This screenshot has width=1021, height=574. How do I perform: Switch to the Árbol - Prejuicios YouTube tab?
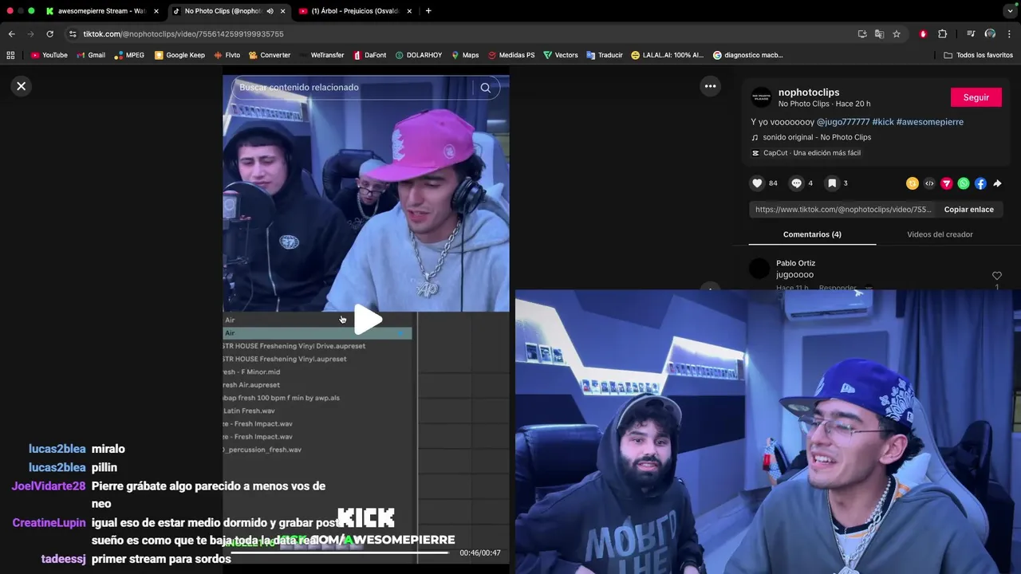(x=355, y=11)
